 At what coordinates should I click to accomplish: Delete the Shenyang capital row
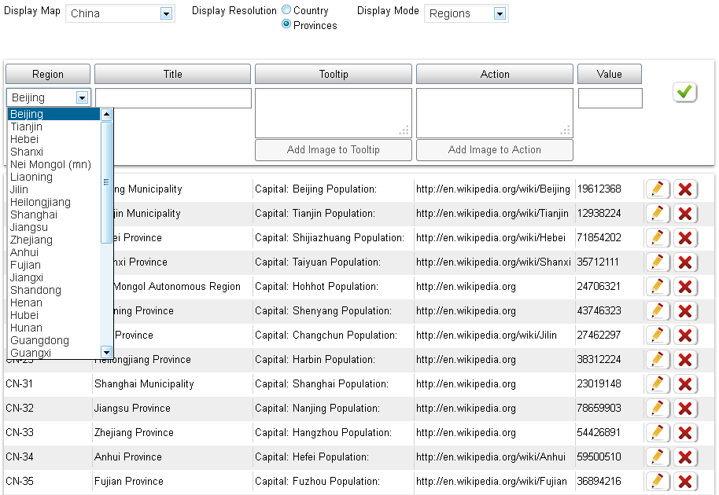coord(685,311)
